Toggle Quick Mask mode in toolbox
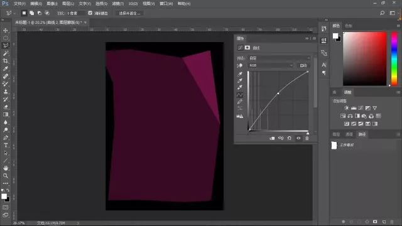This screenshot has height=226, width=402. click(6, 207)
